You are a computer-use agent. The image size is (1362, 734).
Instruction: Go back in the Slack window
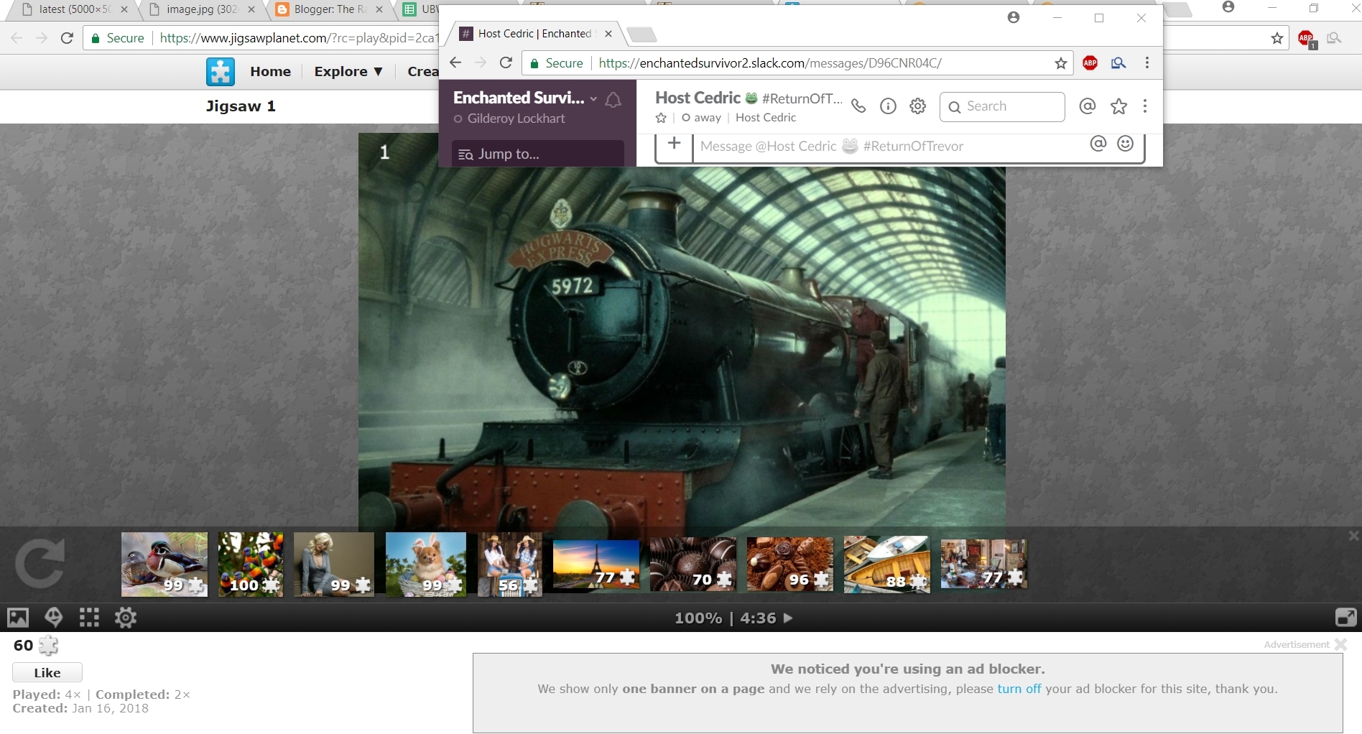click(x=455, y=62)
